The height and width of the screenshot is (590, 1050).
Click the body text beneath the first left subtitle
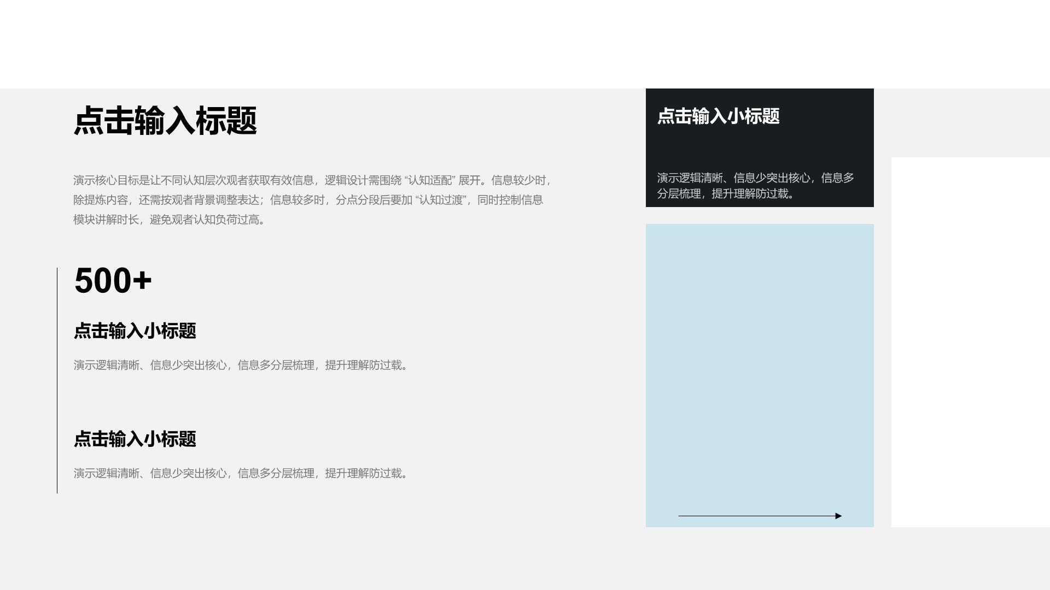coord(241,365)
